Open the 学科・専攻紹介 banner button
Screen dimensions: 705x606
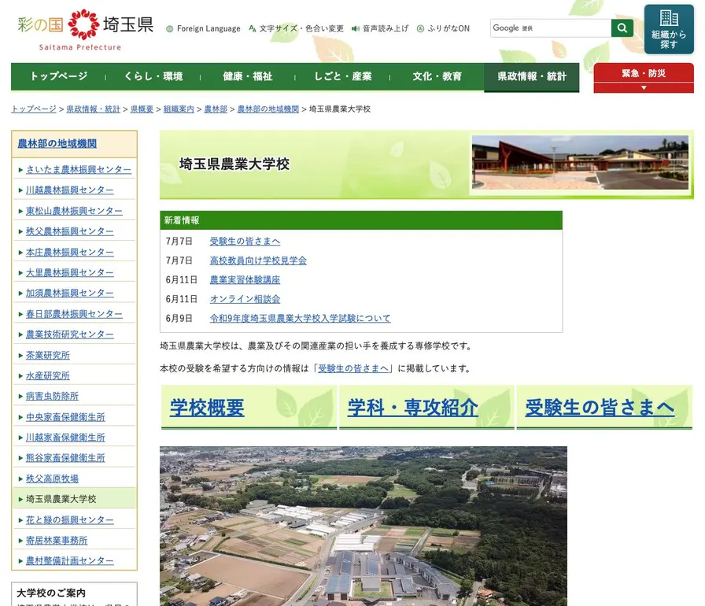tap(426, 408)
